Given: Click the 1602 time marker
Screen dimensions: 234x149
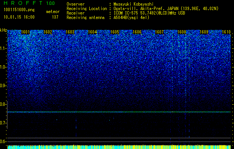Looking at the screenshot, I should tap(48, 32).
